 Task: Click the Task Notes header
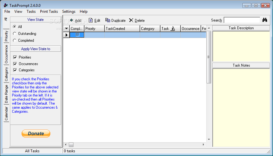(241, 65)
